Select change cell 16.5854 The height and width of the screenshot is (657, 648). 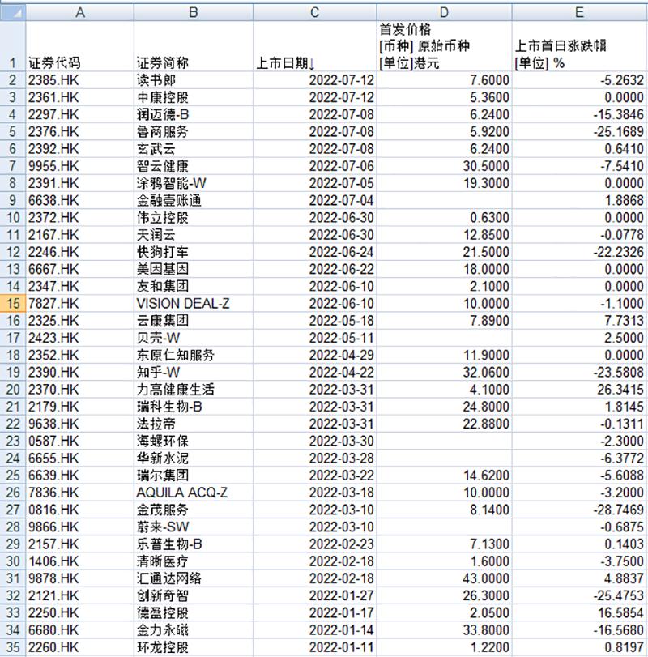[x=580, y=612]
